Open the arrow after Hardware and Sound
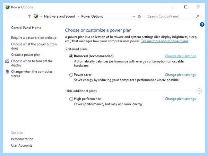The width and height of the screenshot is (208, 156). pyautogui.click(x=78, y=16)
